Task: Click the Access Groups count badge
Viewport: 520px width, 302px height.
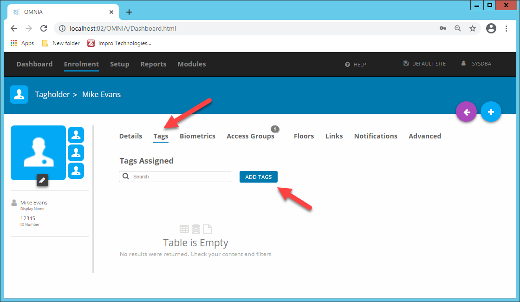Action: point(275,129)
